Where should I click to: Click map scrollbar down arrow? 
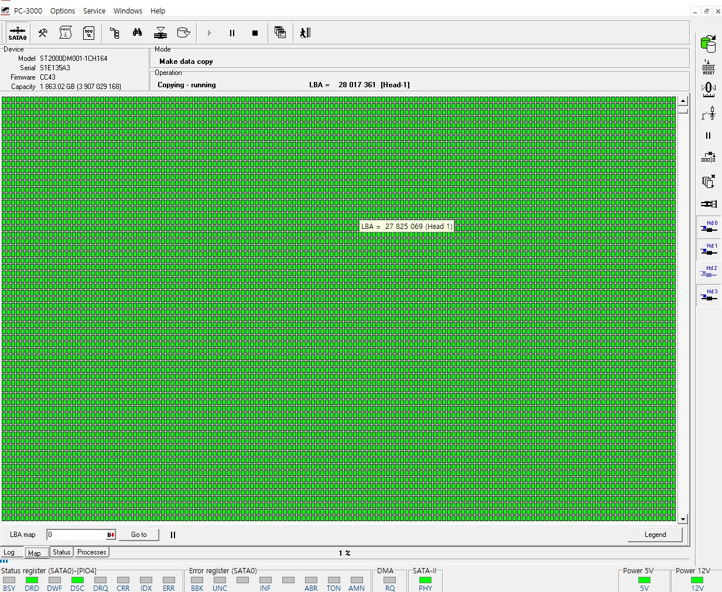point(683,519)
